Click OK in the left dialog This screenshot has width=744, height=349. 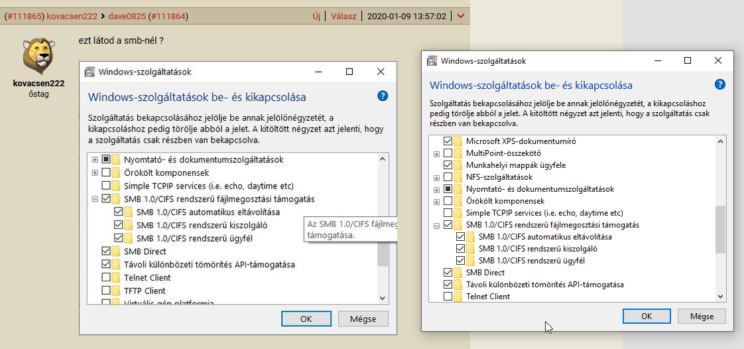point(306,319)
